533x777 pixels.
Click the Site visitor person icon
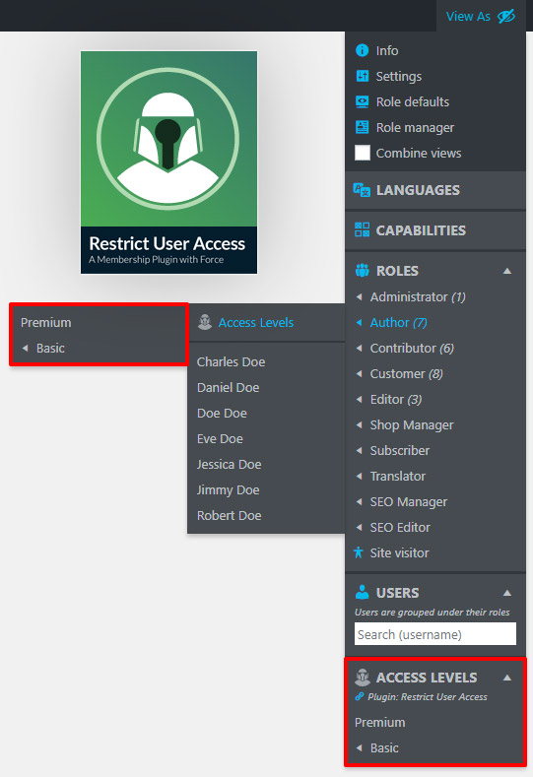[358, 552]
